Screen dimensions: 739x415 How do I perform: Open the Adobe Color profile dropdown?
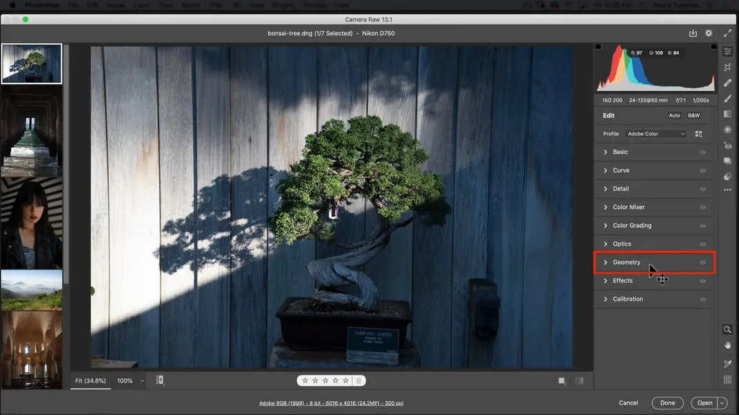pyautogui.click(x=655, y=134)
